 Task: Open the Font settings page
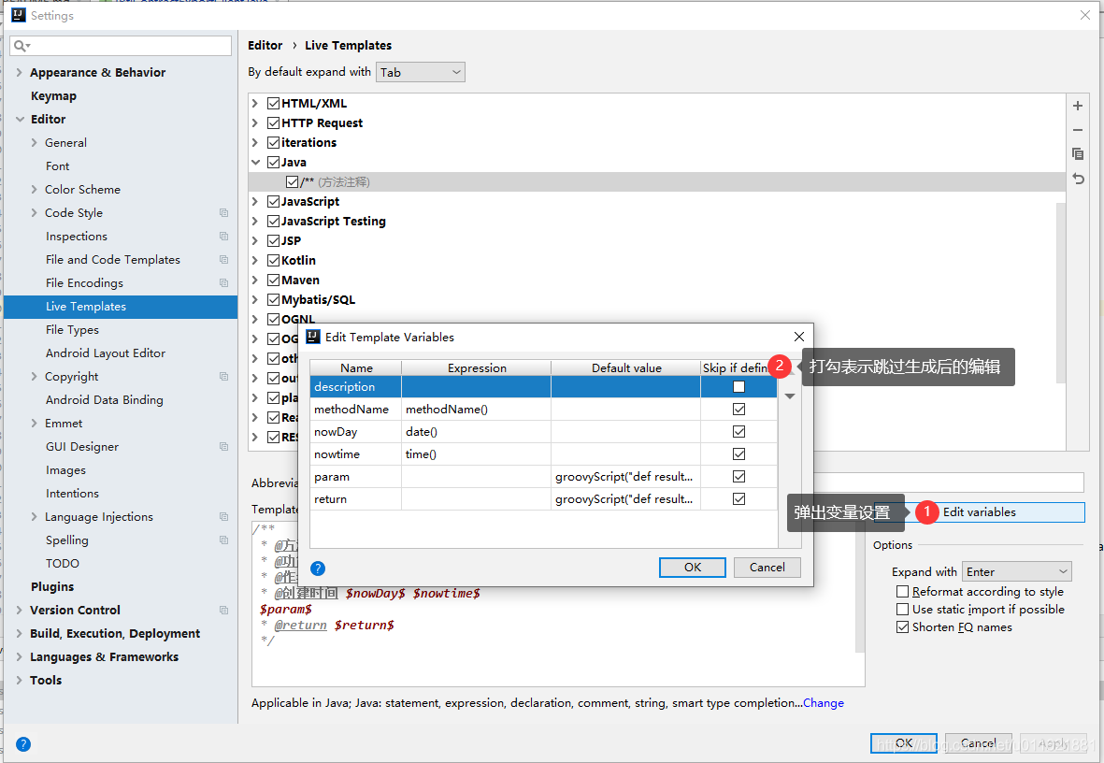tap(58, 166)
